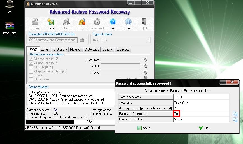
Task: Open the Options tab
Action: tap(107, 50)
